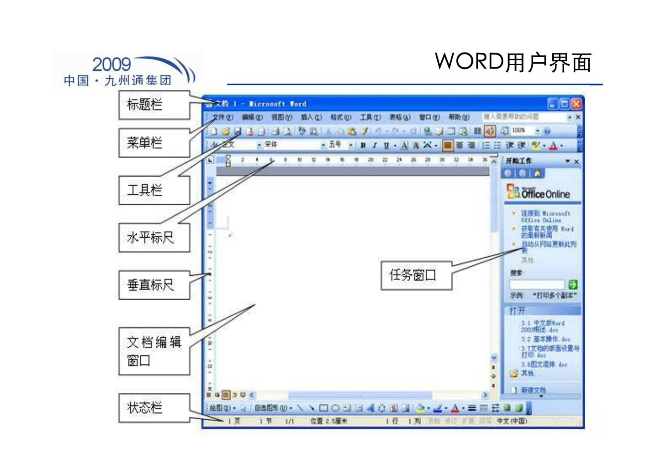Click the Word Help question-mark icon
Screen dimensions: 669x473
click(x=548, y=131)
